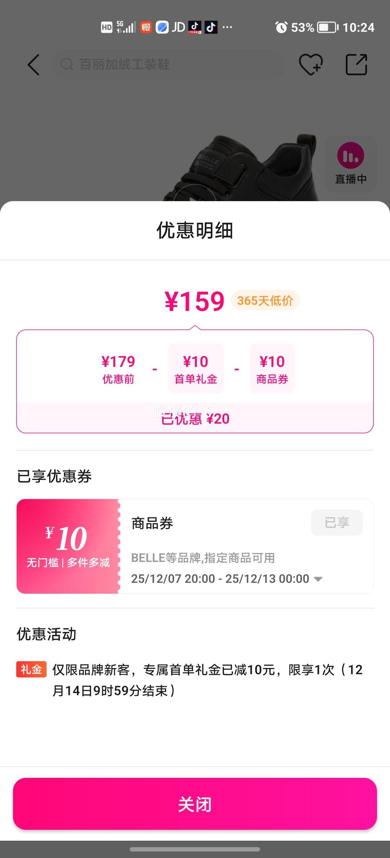This screenshot has width=390, height=858.
Task: Tap the alarm clock status icon
Action: [281, 27]
